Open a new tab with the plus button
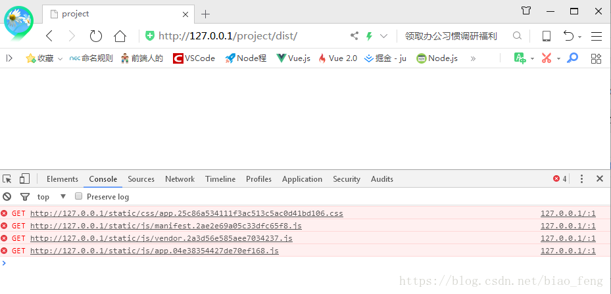The height and width of the screenshot is (294, 611). [x=205, y=14]
